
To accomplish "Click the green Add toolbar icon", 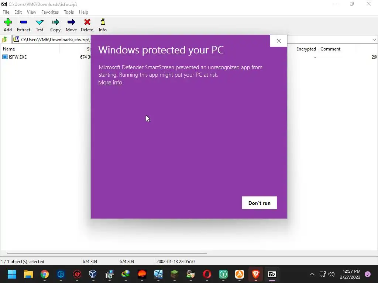I will coord(8,22).
